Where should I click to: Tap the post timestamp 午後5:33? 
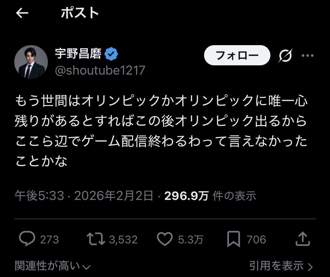click(39, 196)
